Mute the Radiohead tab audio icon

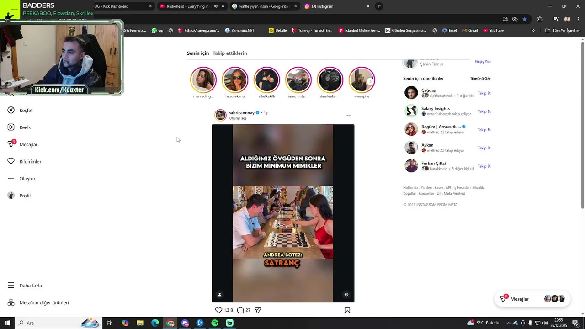216,6
